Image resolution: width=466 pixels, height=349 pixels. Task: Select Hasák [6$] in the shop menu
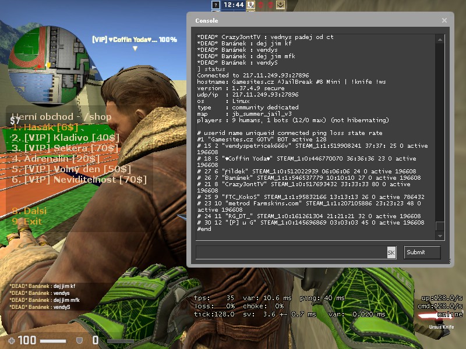tap(45, 127)
